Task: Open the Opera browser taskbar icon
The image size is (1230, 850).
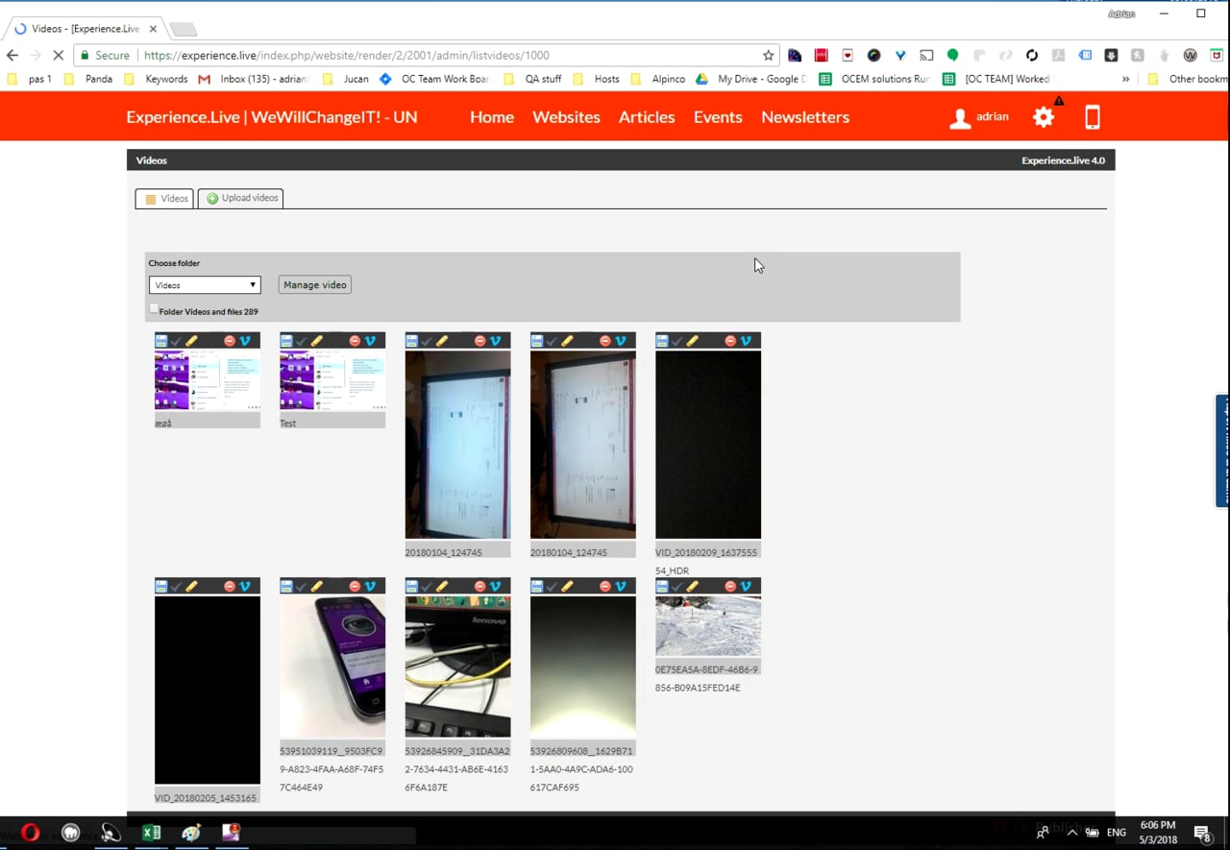Action: (x=31, y=833)
